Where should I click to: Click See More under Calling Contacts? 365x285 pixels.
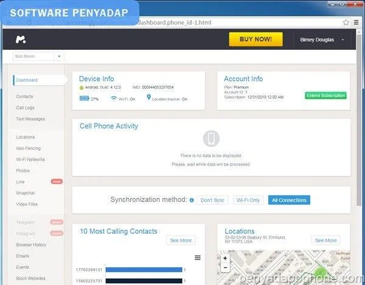181,241
